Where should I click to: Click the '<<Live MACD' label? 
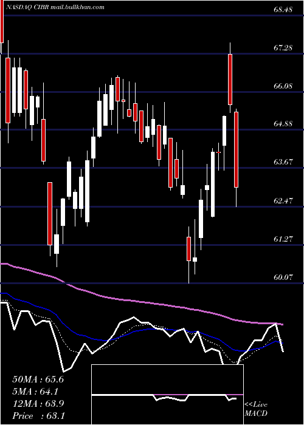click(256, 409)
